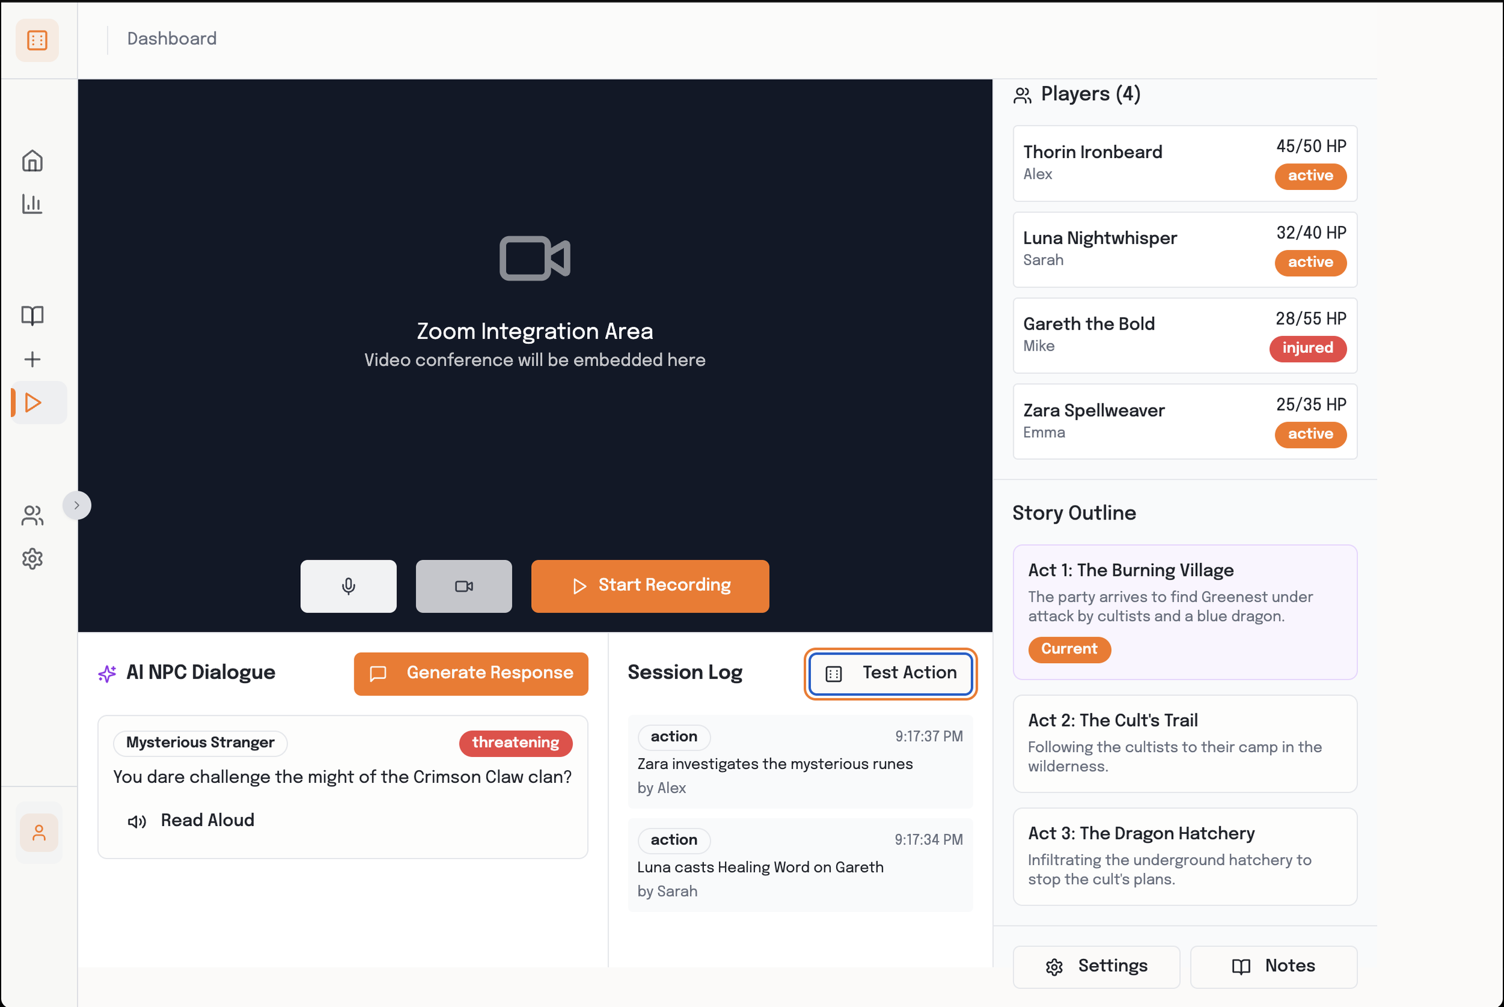This screenshot has height=1007, width=1504.
Task: Toggle the microphone mute button
Action: pos(348,586)
